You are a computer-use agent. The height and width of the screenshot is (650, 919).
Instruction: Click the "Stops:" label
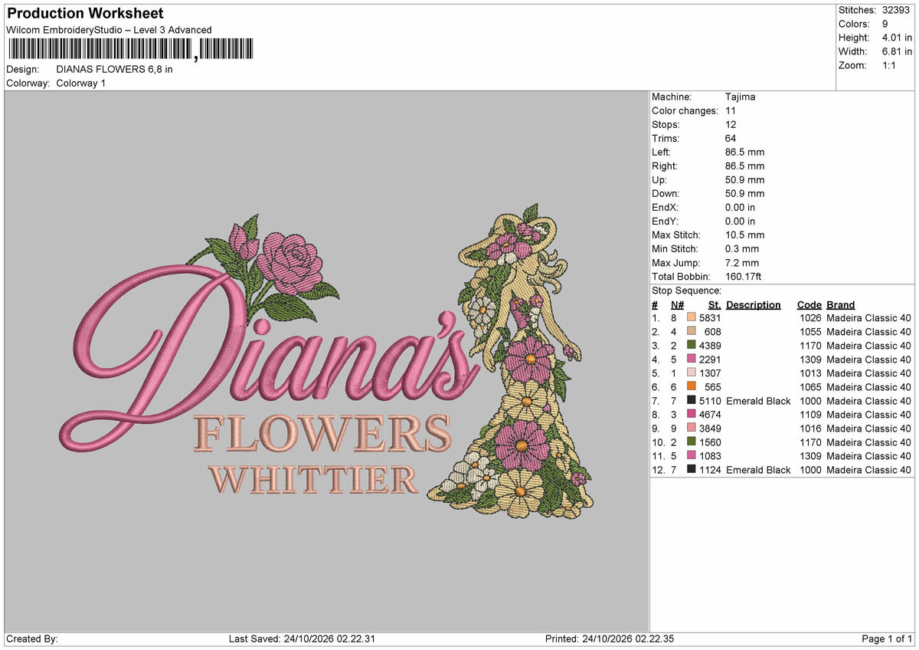(x=666, y=125)
